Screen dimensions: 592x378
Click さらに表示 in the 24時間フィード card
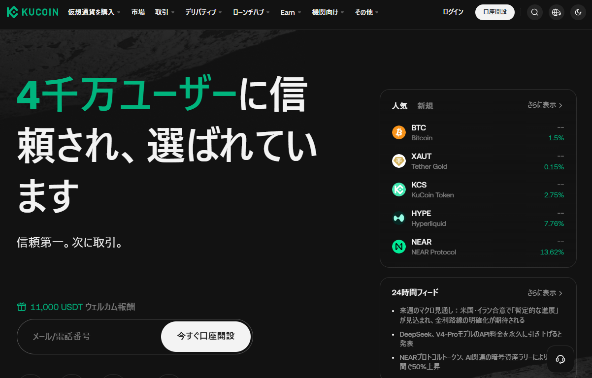click(545, 293)
